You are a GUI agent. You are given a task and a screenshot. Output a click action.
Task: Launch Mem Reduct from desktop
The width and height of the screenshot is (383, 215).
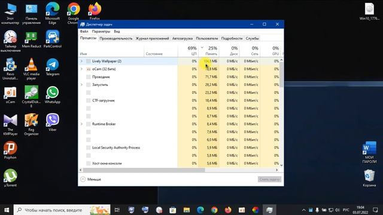click(31, 39)
